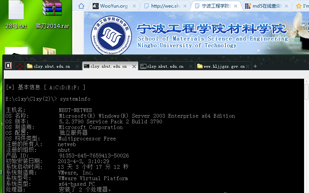
Task: Click the version 5.2.3790 Service Pack 2 line
Action: (110, 121)
